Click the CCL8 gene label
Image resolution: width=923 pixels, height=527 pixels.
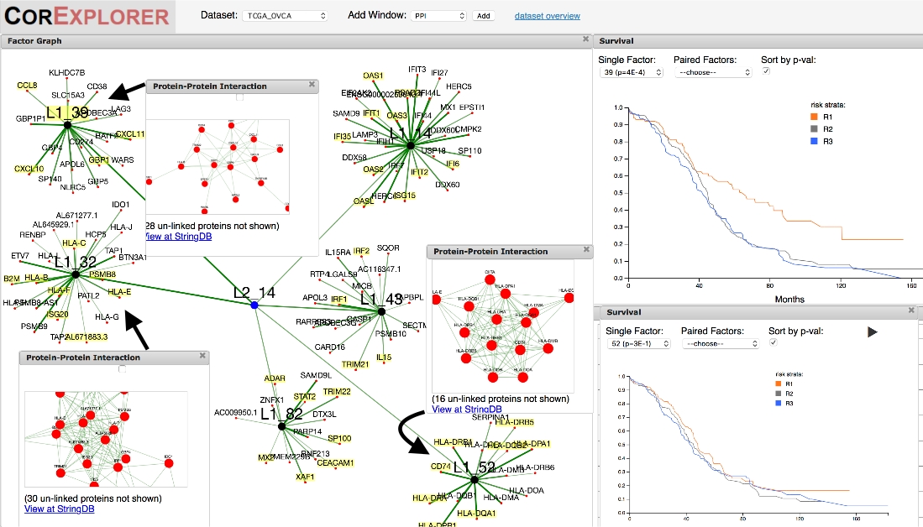coord(27,86)
